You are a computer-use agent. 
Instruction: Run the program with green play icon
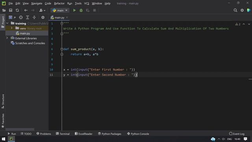tap(74, 10)
